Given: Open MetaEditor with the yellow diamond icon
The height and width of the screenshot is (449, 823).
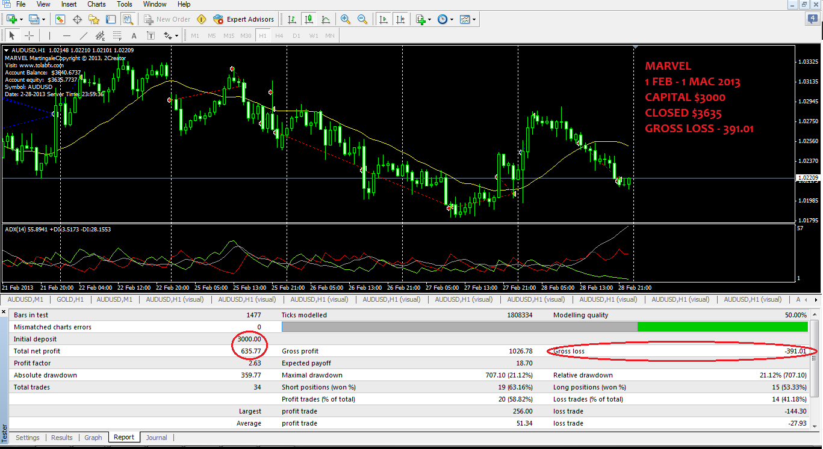Looking at the screenshot, I should click(x=201, y=19).
